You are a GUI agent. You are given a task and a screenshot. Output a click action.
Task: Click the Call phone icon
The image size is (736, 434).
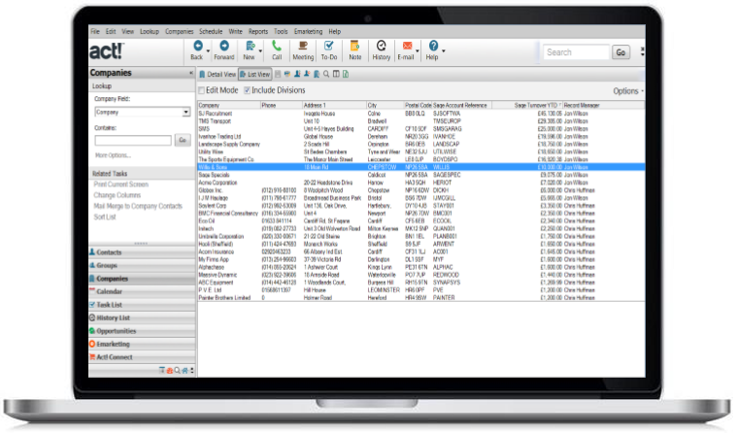click(277, 46)
